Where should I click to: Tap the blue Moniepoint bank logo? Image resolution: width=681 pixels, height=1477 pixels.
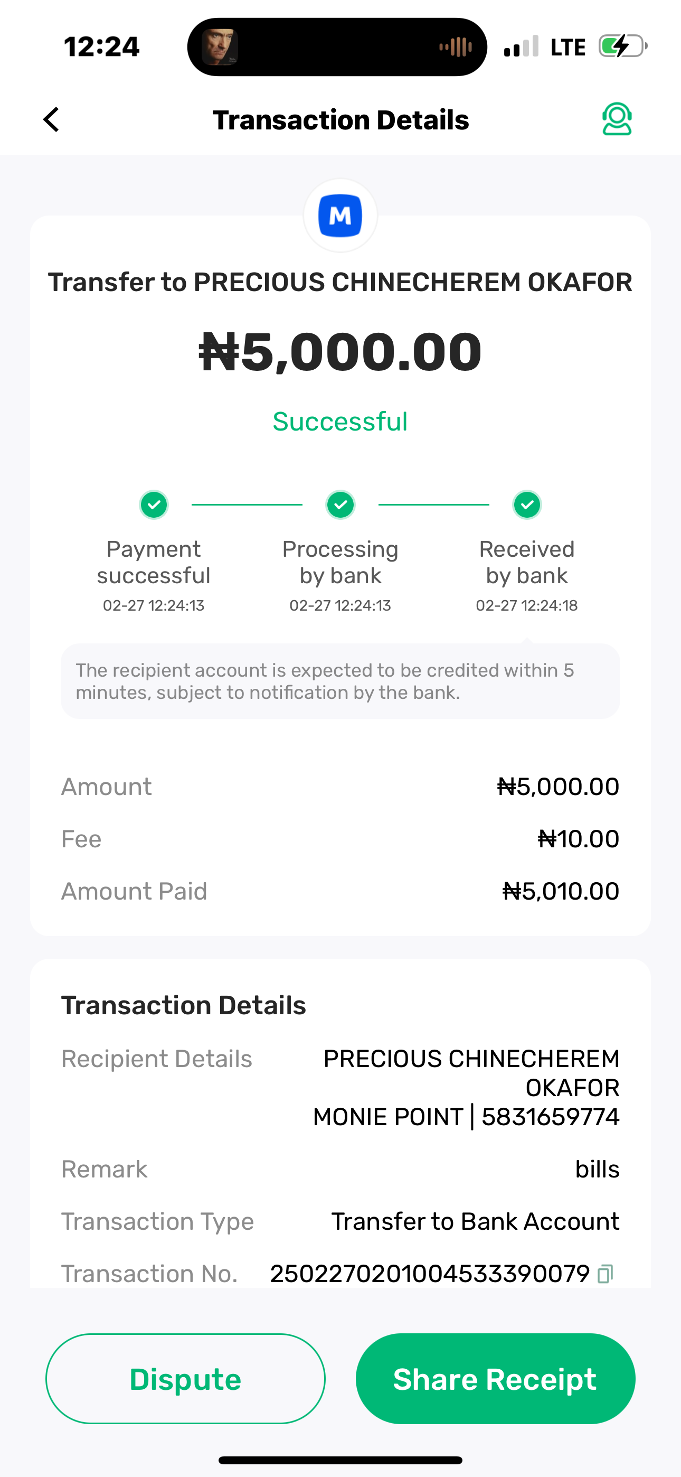(340, 216)
